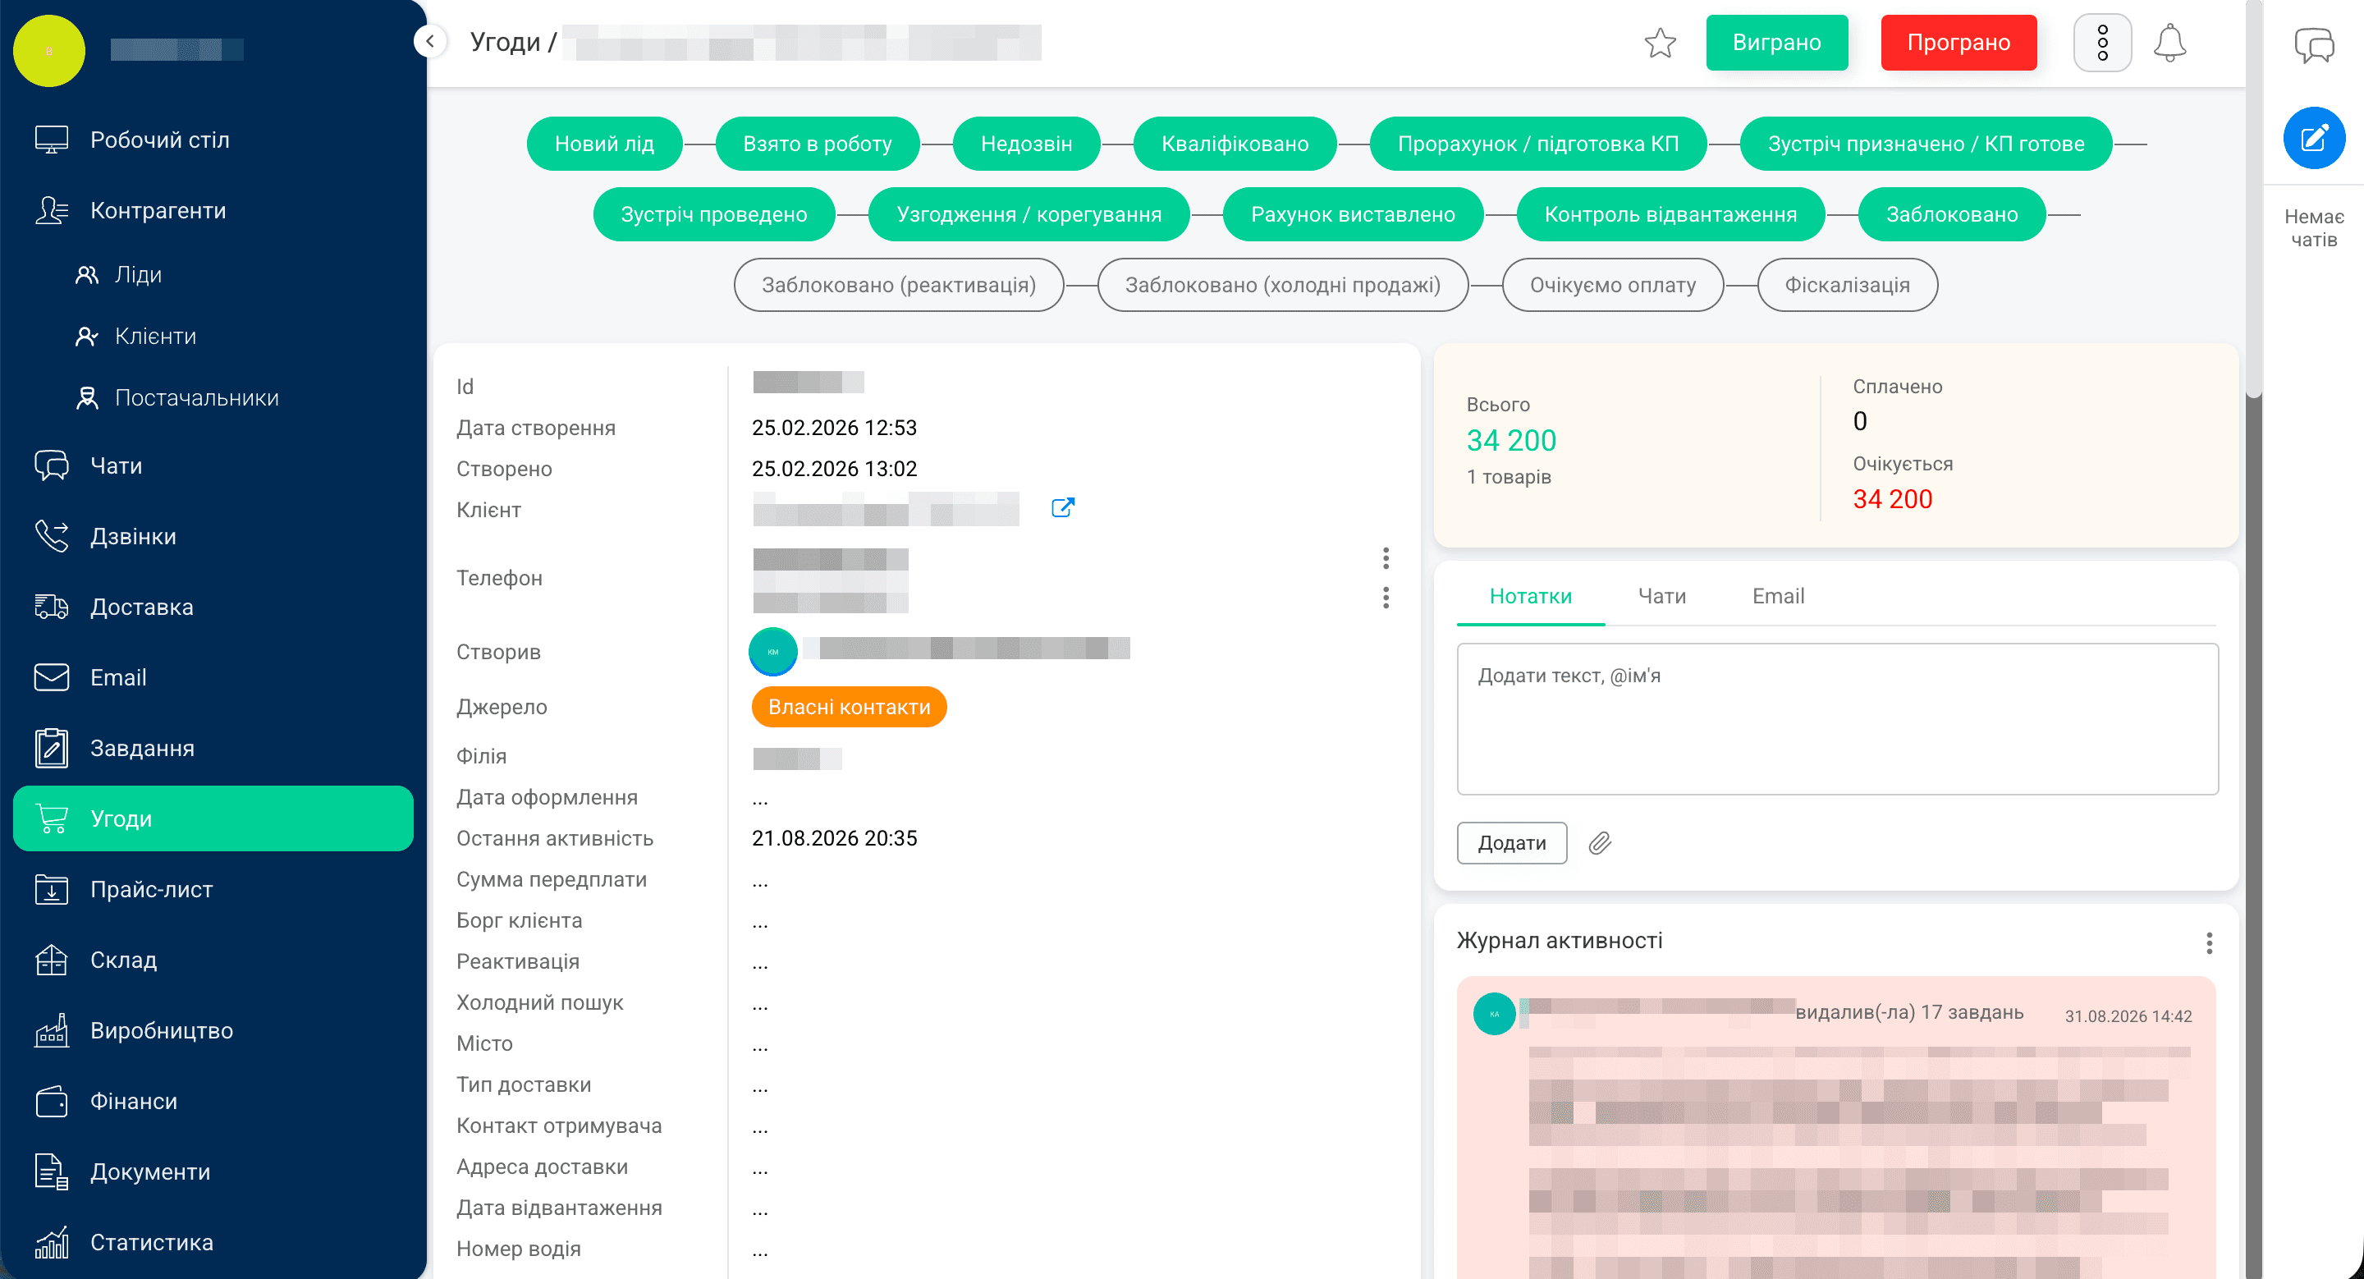Open Робочий стіл in the sidebar
The width and height of the screenshot is (2364, 1279).
(213, 140)
